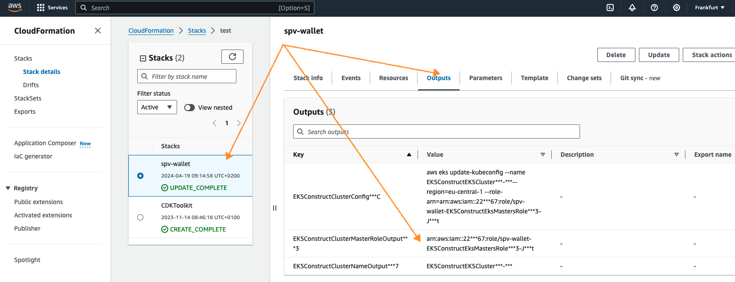The width and height of the screenshot is (735, 282).
Task: Click the Export name column header
Action: coord(713,155)
